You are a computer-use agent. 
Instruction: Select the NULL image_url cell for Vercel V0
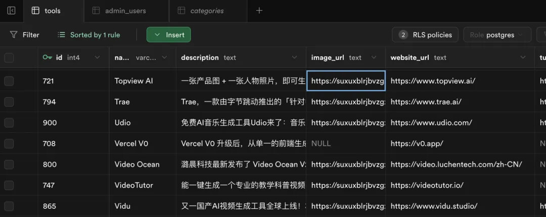point(346,144)
